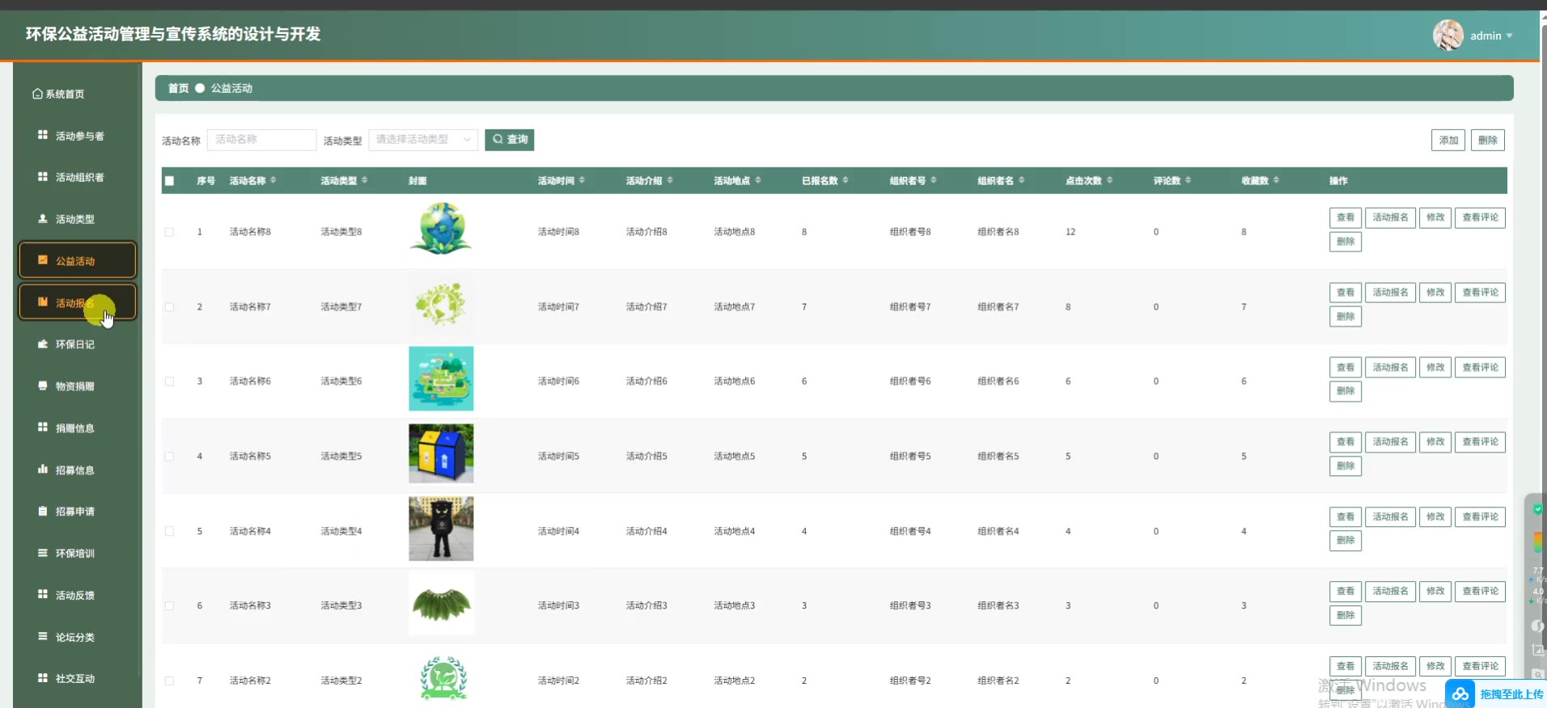The image size is (1547, 708).
Task: Click the recycling bins cover of 活动名称5
Action: (441, 453)
